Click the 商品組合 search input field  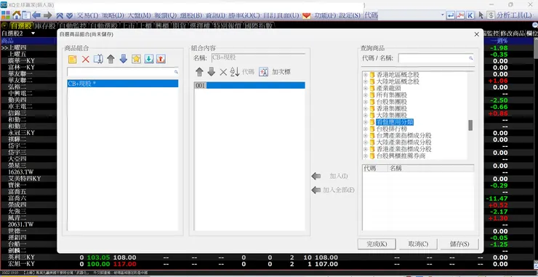(120, 72)
